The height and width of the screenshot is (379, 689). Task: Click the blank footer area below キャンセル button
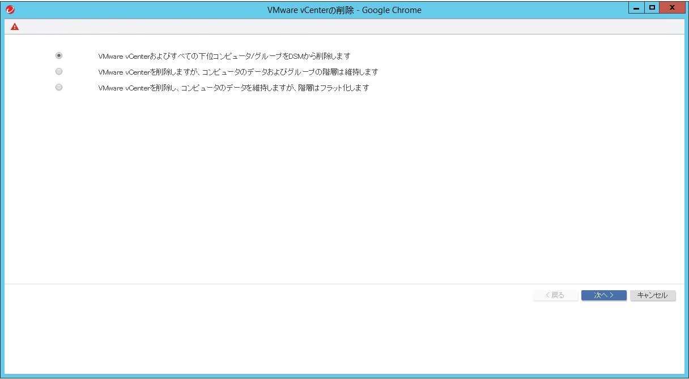(x=652, y=339)
